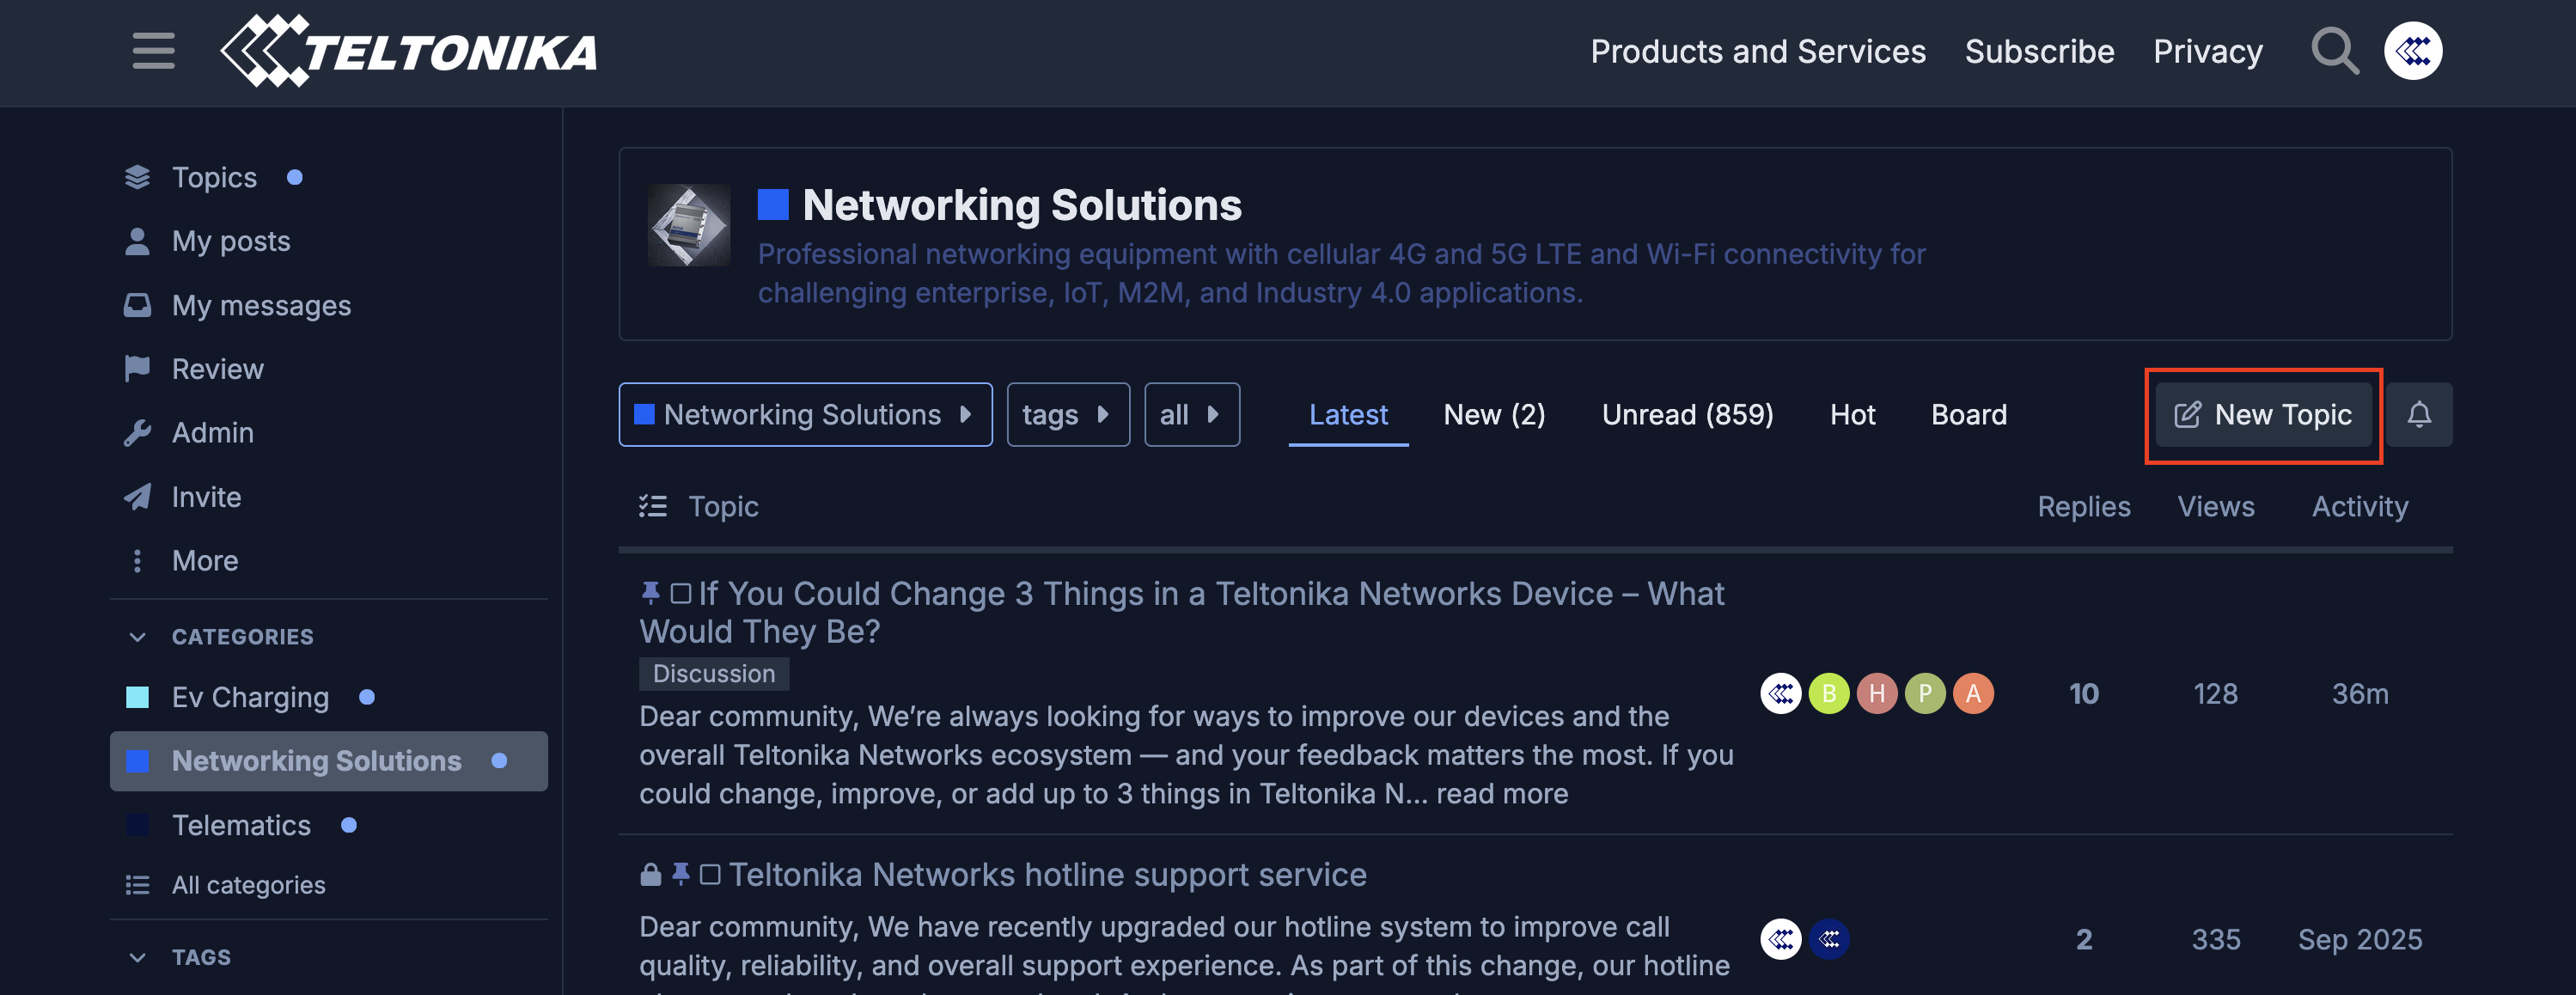
Task: Toggle the bulk select topics icon
Action: [653, 507]
